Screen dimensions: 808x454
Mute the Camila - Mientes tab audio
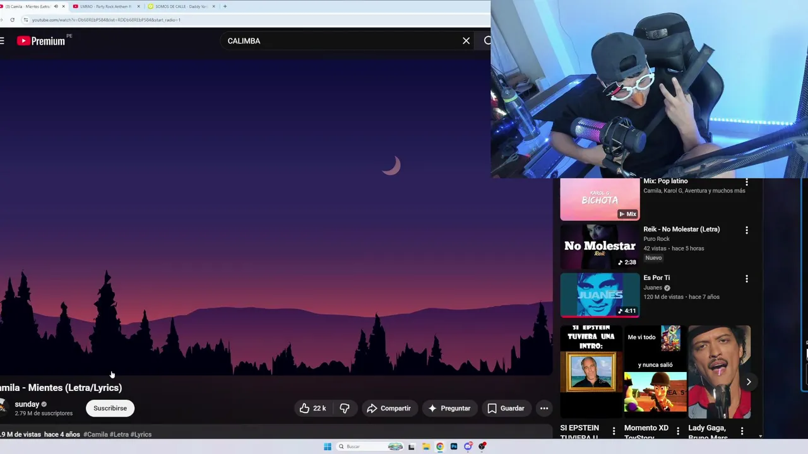pos(56,6)
